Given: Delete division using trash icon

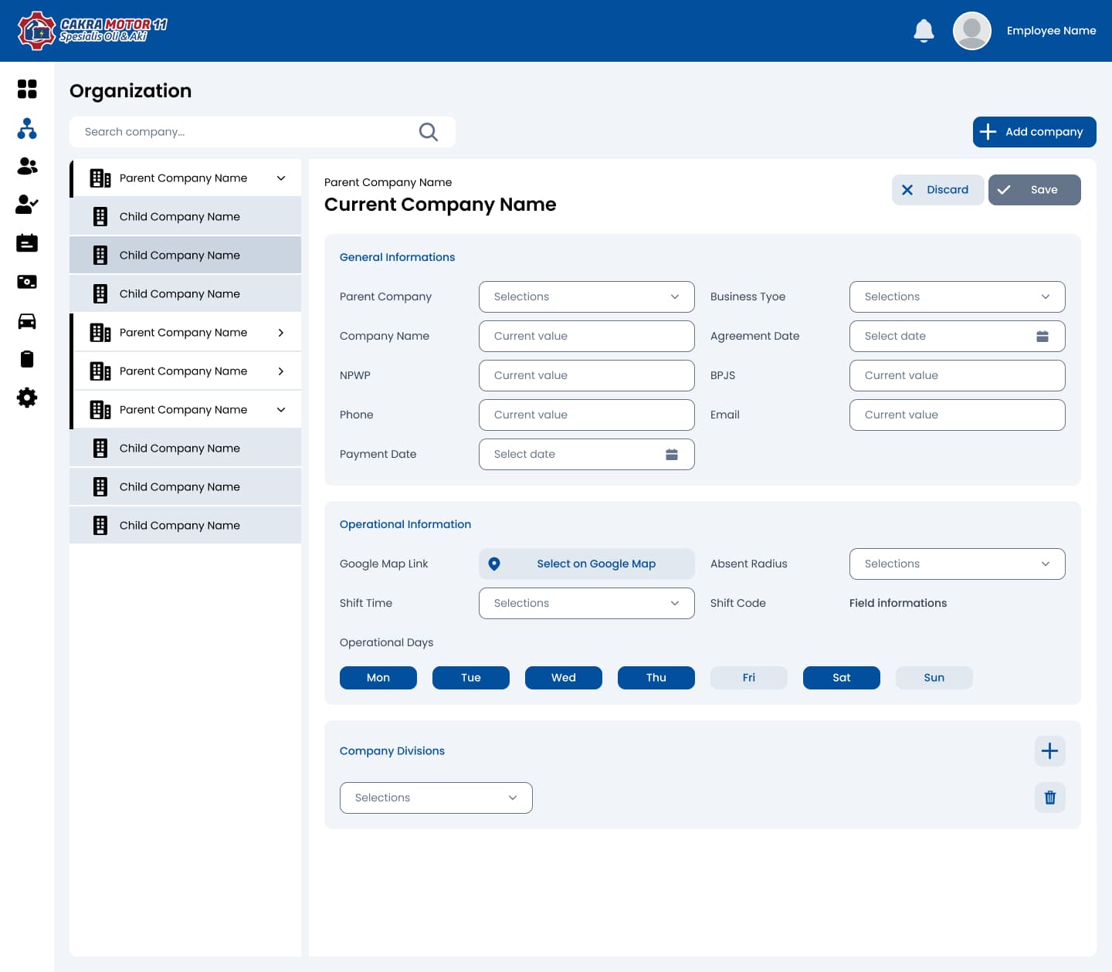Looking at the screenshot, I should pos(1050,798).
